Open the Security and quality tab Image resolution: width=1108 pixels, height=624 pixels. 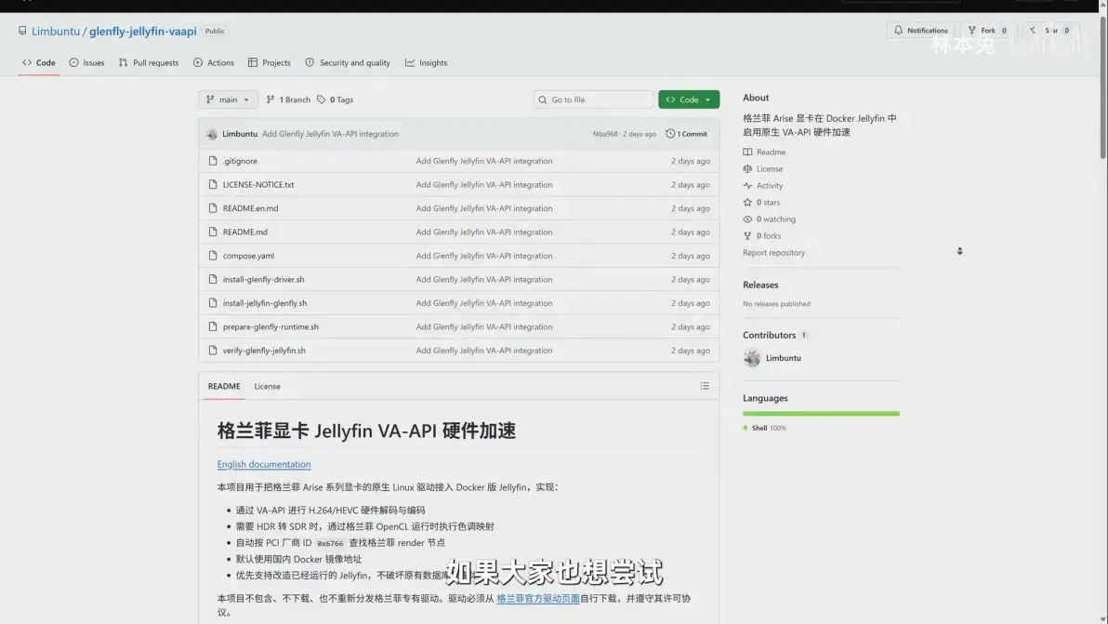[x=348, y=63]
